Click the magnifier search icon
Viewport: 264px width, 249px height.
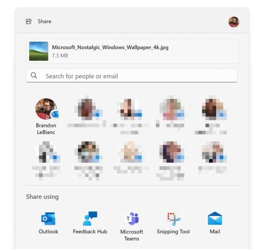34,75
